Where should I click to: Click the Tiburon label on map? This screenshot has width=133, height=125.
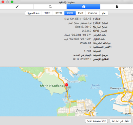[82, 75]
